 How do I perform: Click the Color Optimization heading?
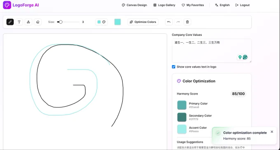pos(199,81)
